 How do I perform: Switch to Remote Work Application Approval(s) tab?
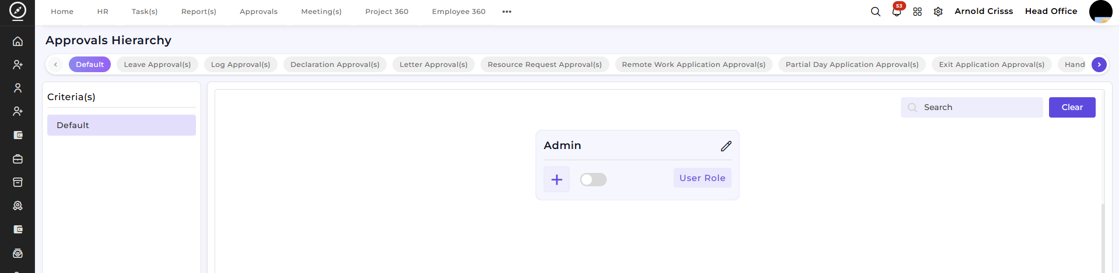pos(693,65)
